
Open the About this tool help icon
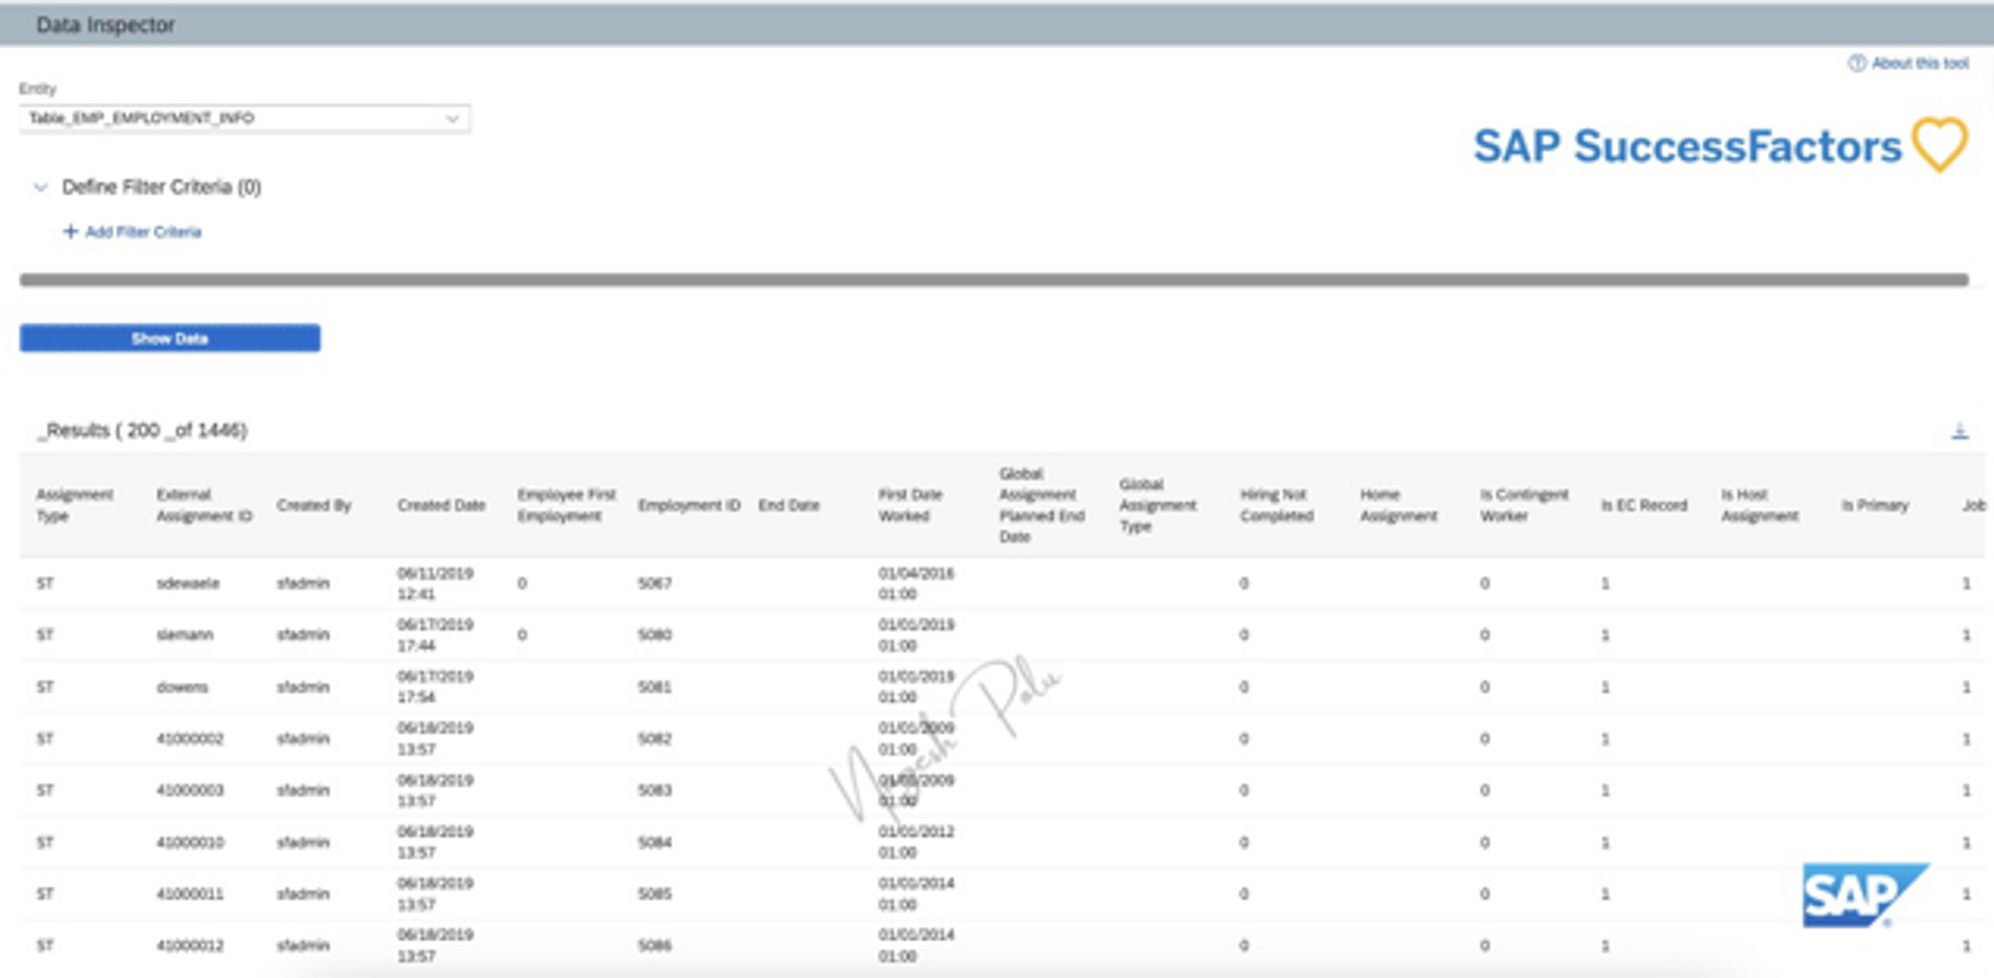point(1857,63)
